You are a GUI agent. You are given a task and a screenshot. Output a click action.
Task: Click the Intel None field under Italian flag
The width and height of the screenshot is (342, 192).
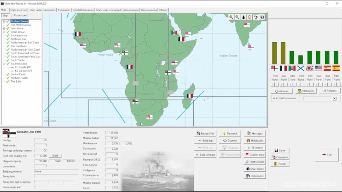292,80
